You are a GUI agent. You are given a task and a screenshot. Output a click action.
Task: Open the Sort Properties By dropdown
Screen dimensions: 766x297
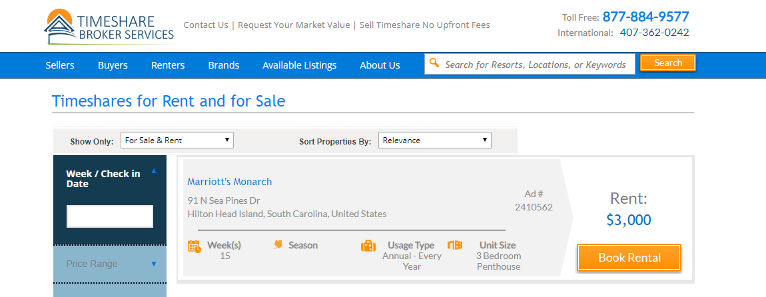click(x=435, y=141)
